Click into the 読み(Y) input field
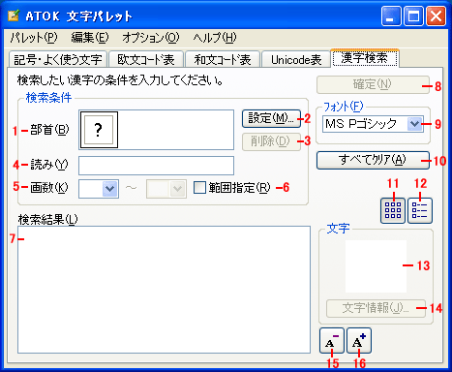Image resolution: width=452 pixels, height=372 pixels. click(x=156, y=166)
